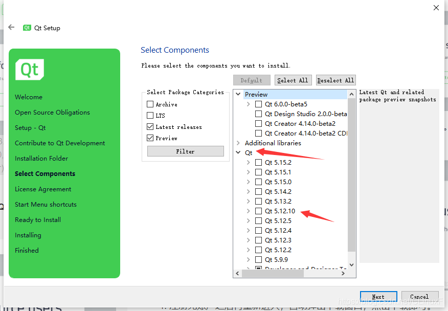The width and height of the screenshot is (448, 311).
Task: Click the Deselect All button
Action: pos(335,80)
